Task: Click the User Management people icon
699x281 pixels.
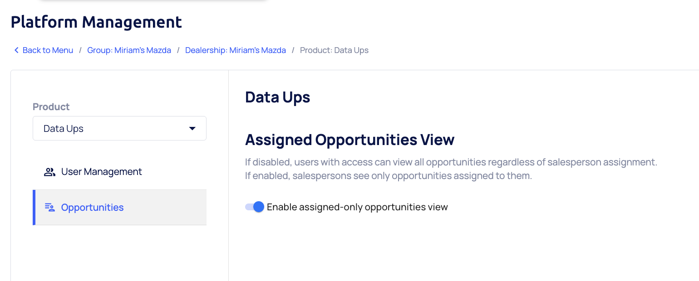Action: 49,172
